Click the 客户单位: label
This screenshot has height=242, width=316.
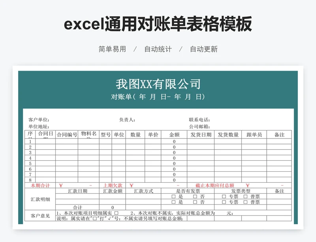pos(39,120)
